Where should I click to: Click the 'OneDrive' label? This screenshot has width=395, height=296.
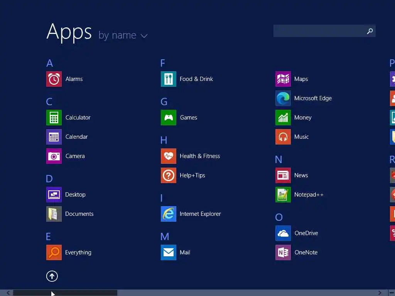click(306, 233)
